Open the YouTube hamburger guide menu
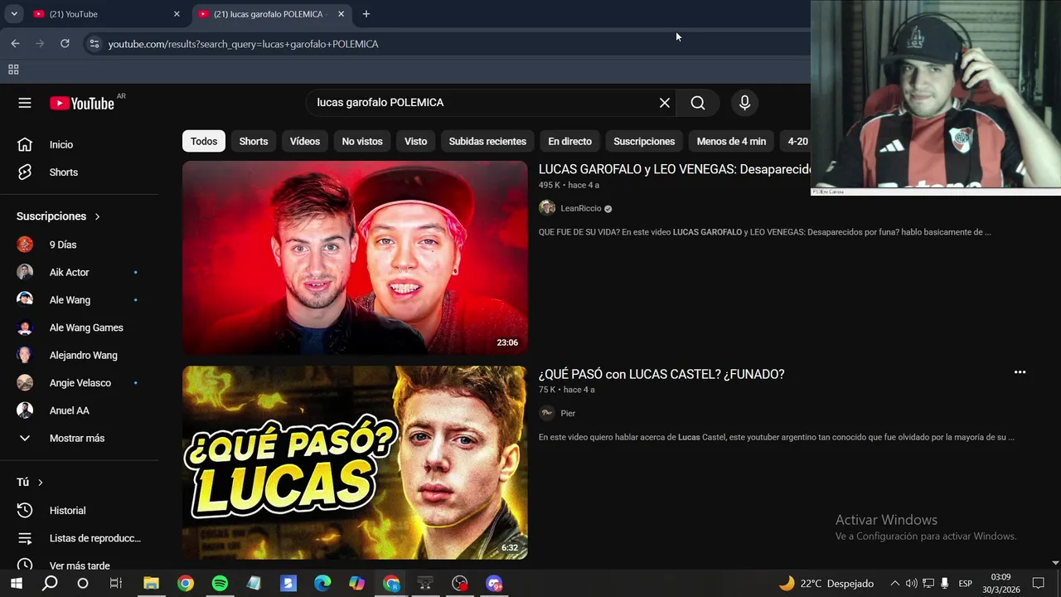This screenshot has width=1061, height=597. pos(25,103)
